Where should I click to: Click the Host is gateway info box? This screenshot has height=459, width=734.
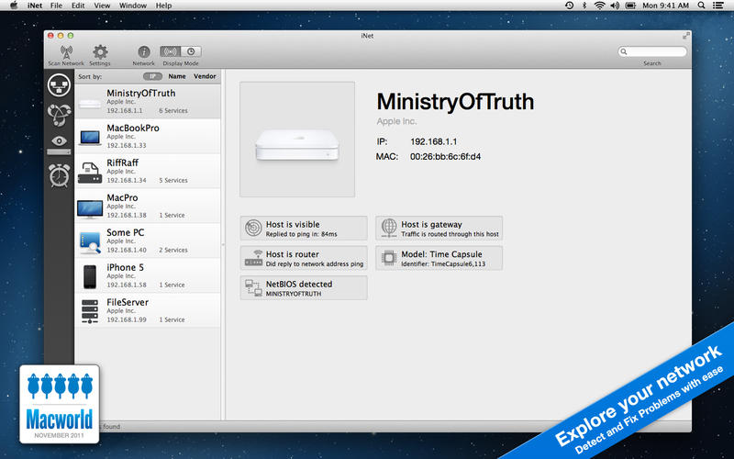pos(439,229)
